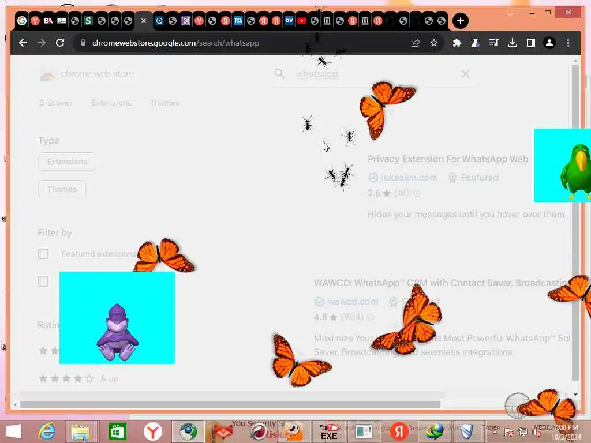The image size is (591, 443).
Task: Switch to the green S tab
Action: [88, 21]
